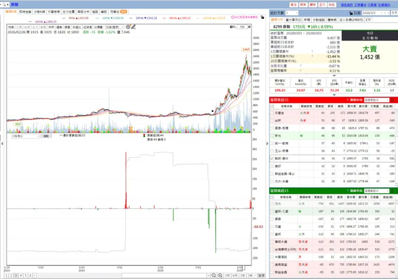Click the red square icon in 區間買超15 header

coord(393,100)
